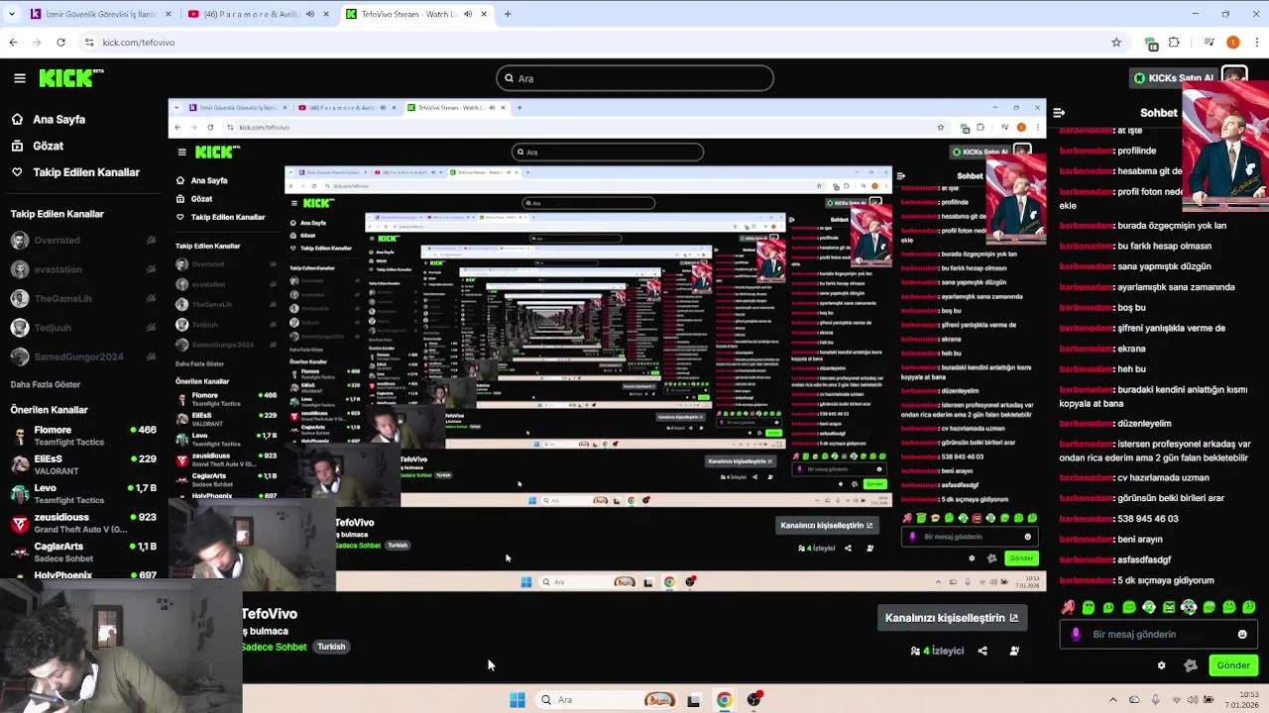Open Flomore recommended channel
The image size is (1269, 713).
[x=84, y=436]
